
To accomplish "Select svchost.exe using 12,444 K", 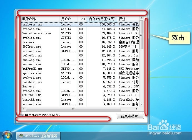I will [x=80, y=51].
